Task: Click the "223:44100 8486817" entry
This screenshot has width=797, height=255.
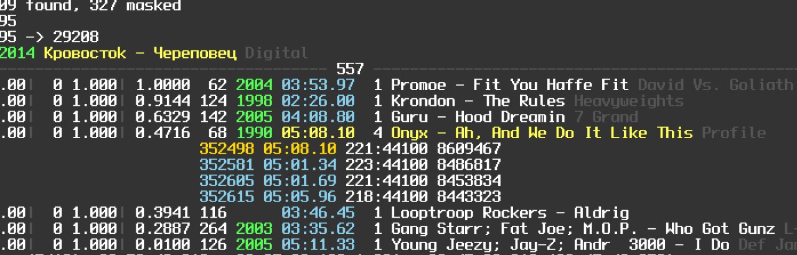Action: [x=423, y=165]
